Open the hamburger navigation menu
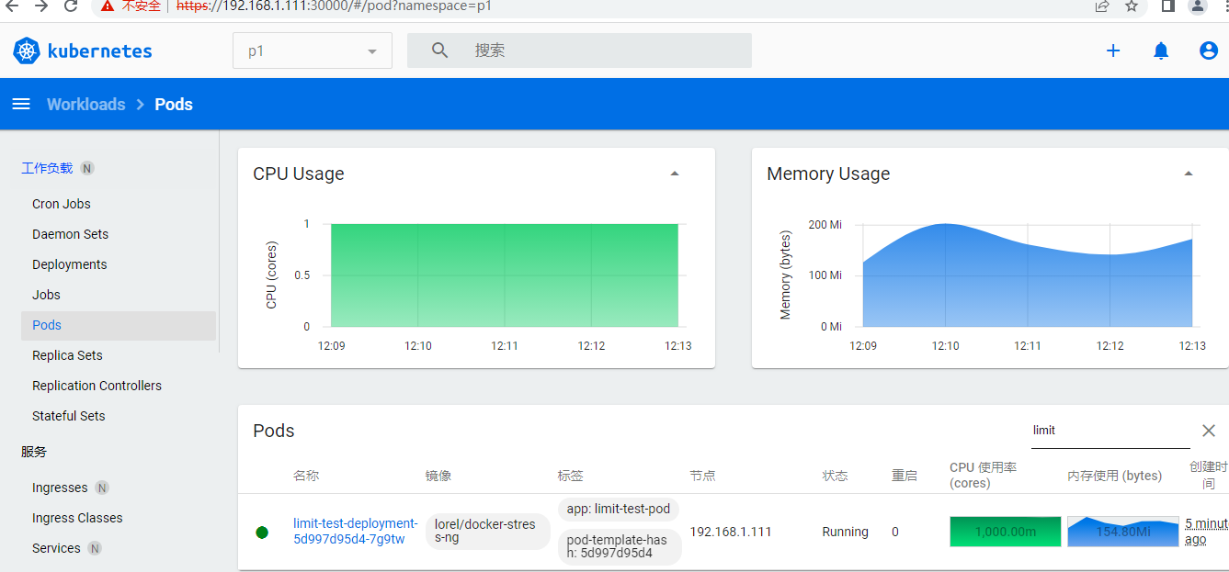Image resolution: width=1229 pixels, height=572 pixels. pyautogui.click(x=21, y=105)
